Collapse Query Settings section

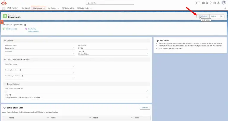tap(5, 84)
